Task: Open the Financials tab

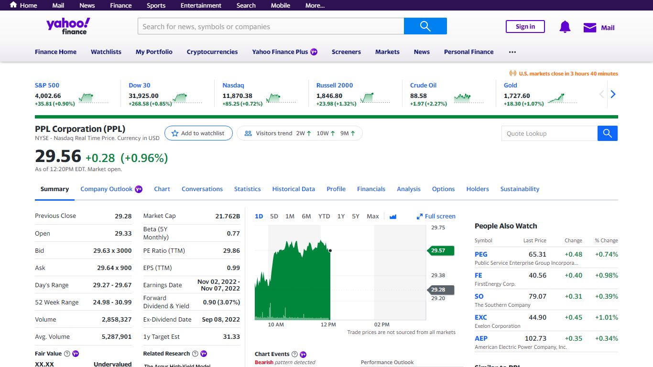Action: point(371,189)
